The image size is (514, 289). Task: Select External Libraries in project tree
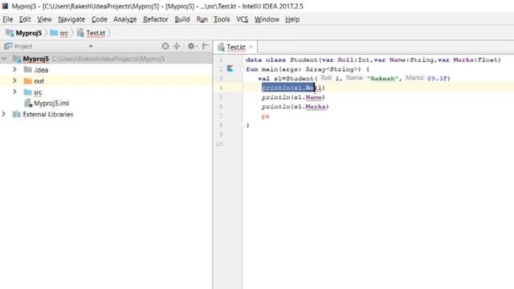(x=106, y=114)
